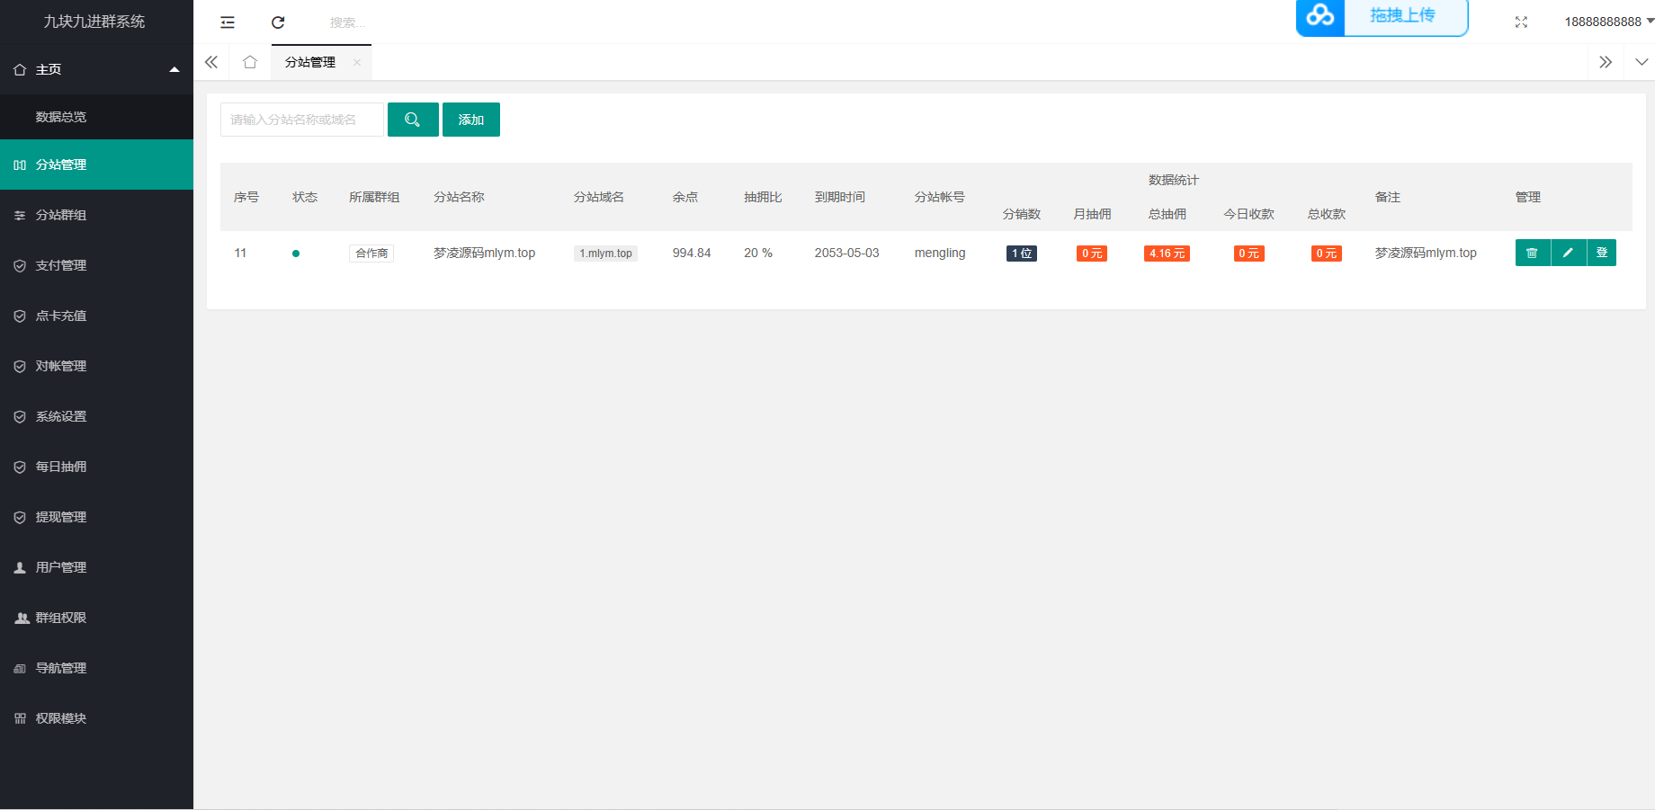Screen dimensions: 1655x810
Task: Click the 添加 button
Action: tap(470, 120)
